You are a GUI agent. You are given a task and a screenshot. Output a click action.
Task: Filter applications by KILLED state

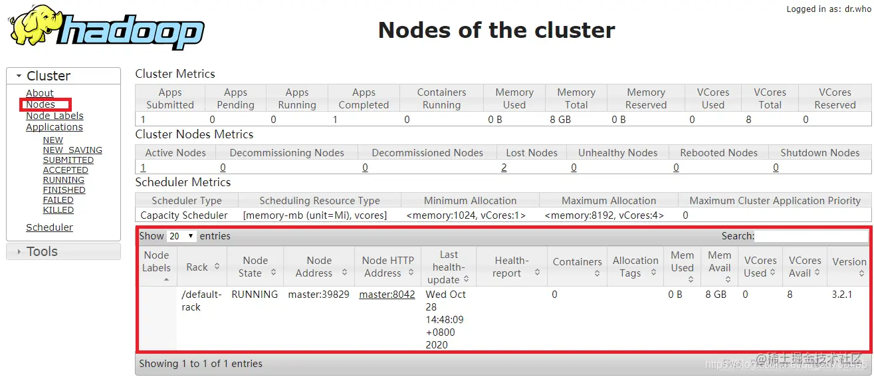(58, 210)
